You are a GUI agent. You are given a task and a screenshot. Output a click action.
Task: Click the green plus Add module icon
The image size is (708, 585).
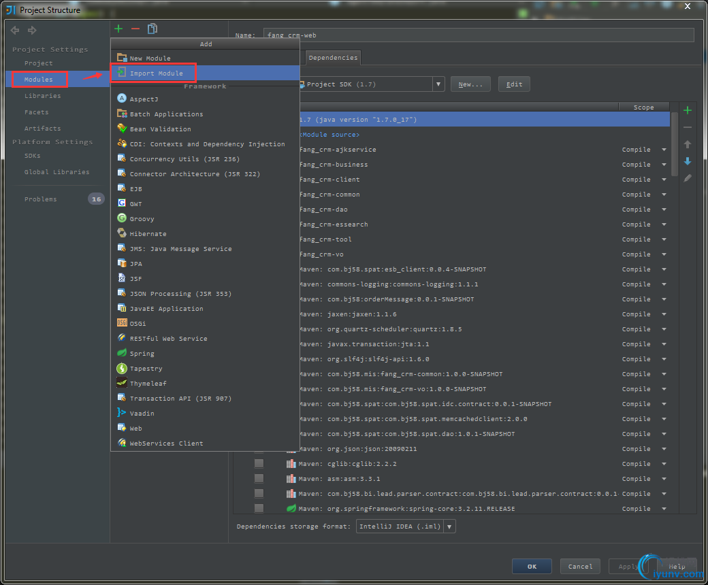tap(118, 29)
